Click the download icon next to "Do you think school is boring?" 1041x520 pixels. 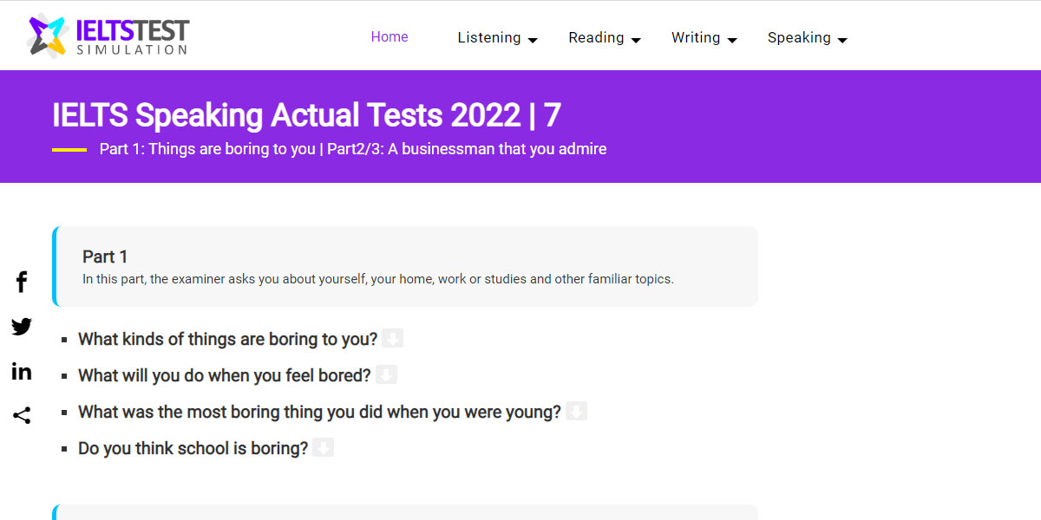pyautogui.click(x=324, y=447)
